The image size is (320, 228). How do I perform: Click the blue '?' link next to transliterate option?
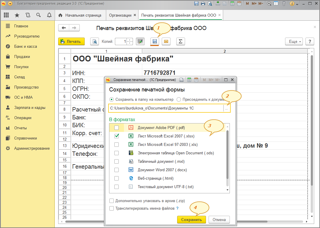[177, 208]
